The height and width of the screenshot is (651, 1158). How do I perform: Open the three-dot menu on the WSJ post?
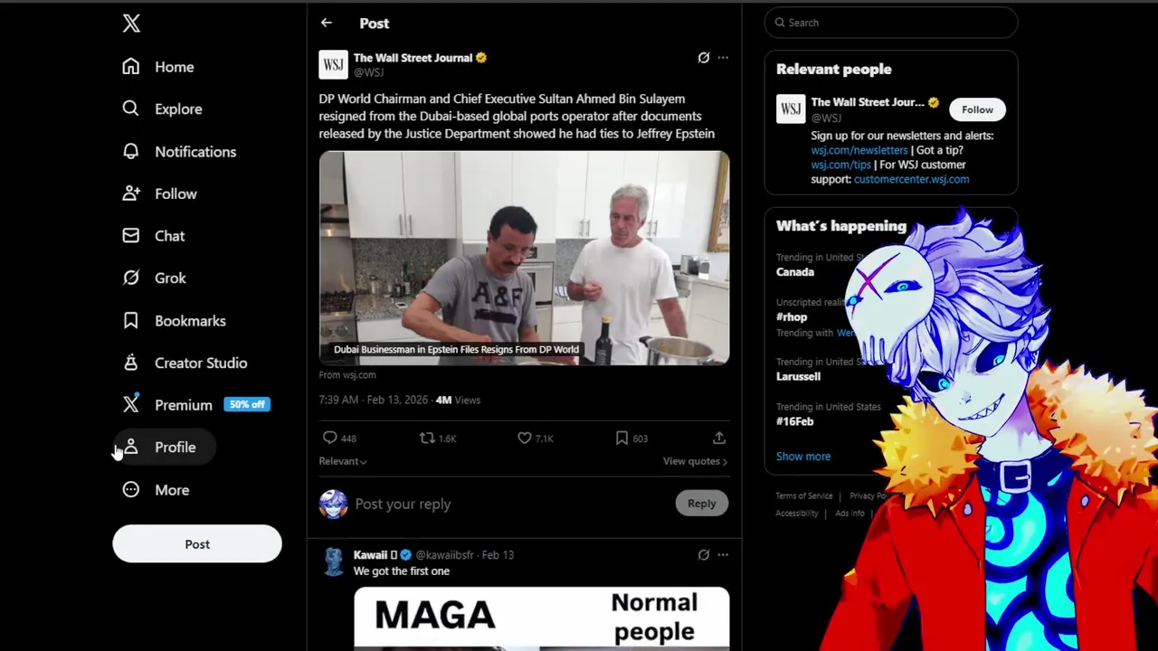[x=723, y=58]
